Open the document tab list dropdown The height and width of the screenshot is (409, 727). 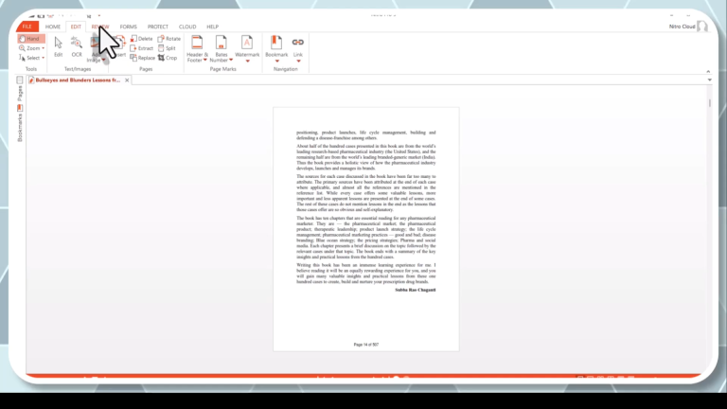(x=709, y=80)
